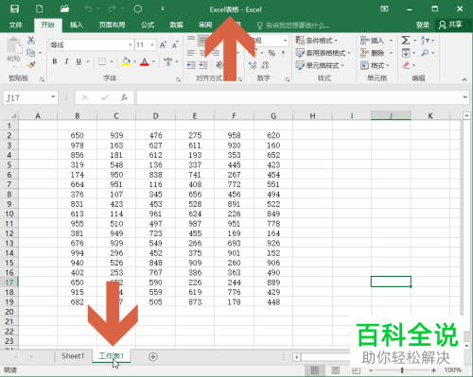Image resolution: width=473 pixels, height=377 pixels.
Task: Click the Increase Indent icon
Action: (203, 65)
